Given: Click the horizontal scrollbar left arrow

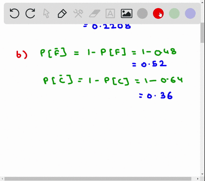Looking at the screenshot, I should [2, 179].
